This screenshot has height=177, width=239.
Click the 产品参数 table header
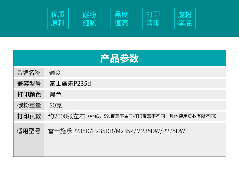120,58
